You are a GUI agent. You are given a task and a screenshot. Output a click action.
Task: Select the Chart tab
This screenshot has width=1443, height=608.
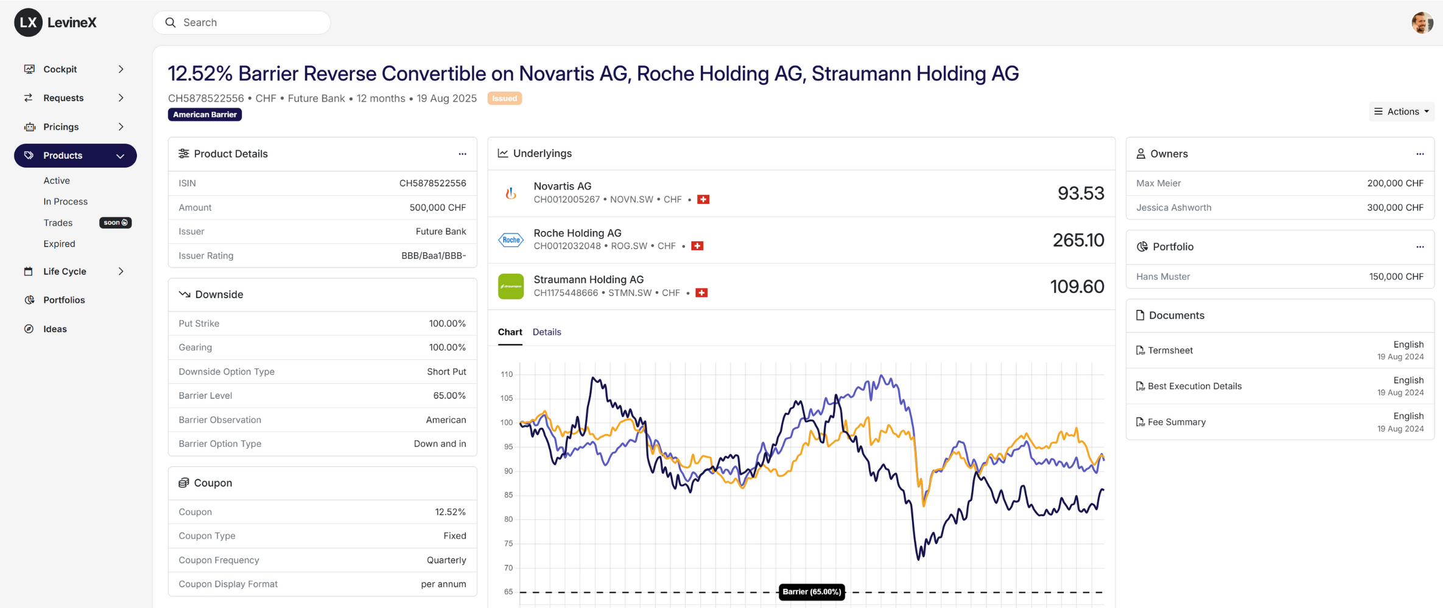[510, 332]
